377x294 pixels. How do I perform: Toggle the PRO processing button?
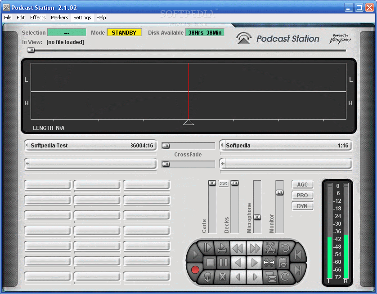pos(302,195)
